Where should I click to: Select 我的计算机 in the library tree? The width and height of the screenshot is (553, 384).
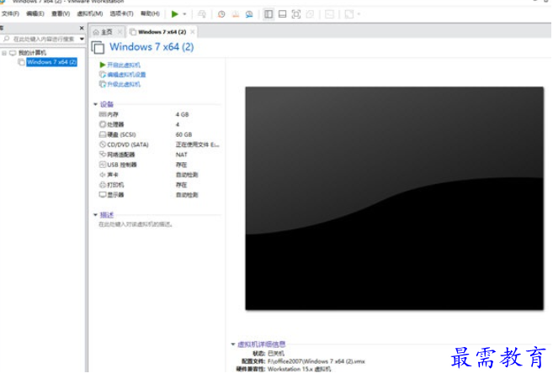pos(32,53)
